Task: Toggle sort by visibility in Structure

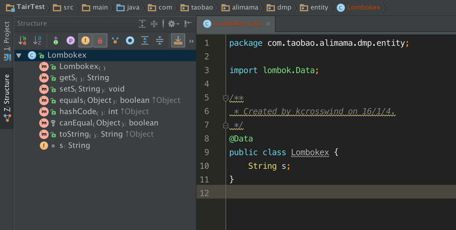Action: click(23, 40)
